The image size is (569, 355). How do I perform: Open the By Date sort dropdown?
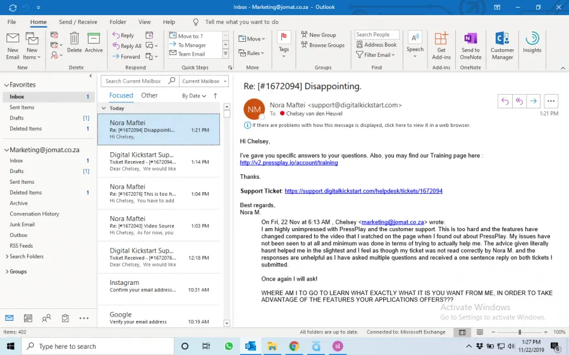[194, 96]
